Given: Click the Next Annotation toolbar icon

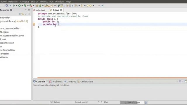Looking at the screenshot, I should (x=76, y=6).
